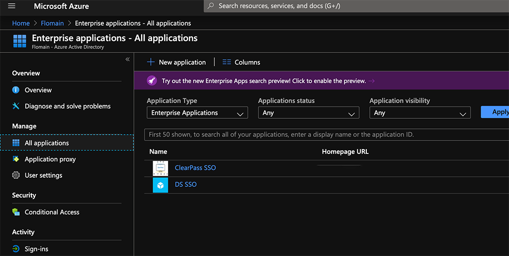The image size is (509, 256).
Task: Click the ClearPass SSO app logo
Action: [x=161, y=168]
